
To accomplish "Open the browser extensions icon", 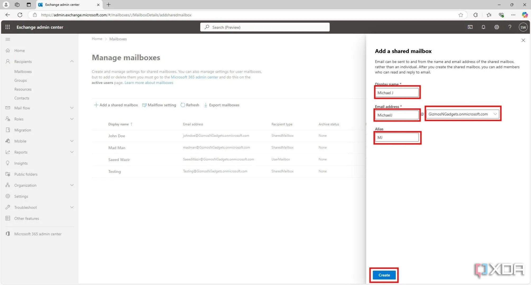I will click(x=475, y=15).
